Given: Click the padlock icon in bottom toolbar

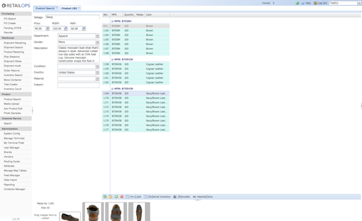Looking at the screenshot, I should coord(110,196).
